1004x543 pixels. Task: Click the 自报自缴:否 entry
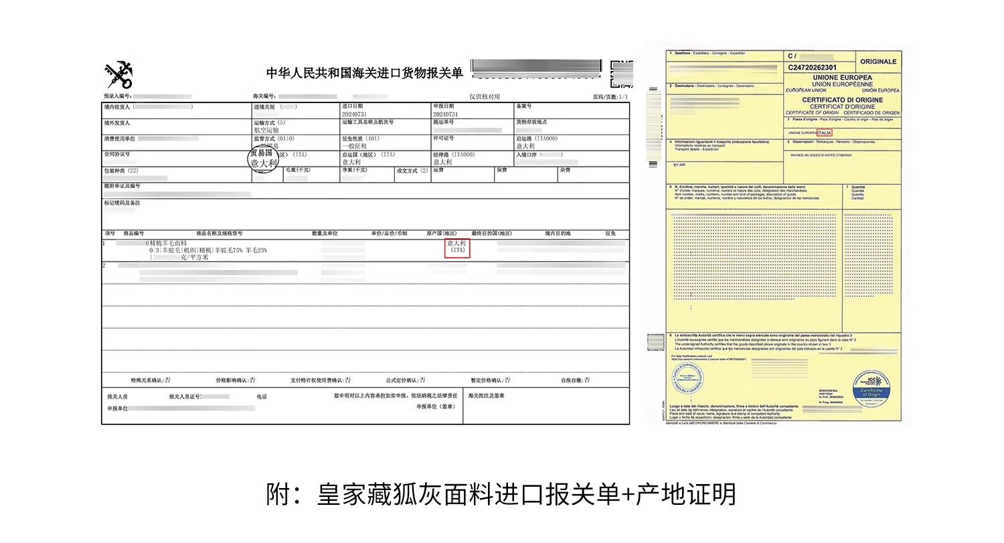576,380
